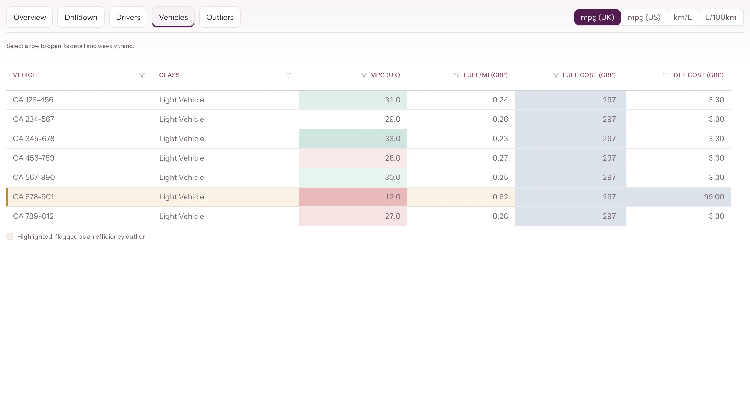This screenshot has width=750, height=415.
Task: Click the 12.0 MPG outlier cell
Action: [353, 197]
